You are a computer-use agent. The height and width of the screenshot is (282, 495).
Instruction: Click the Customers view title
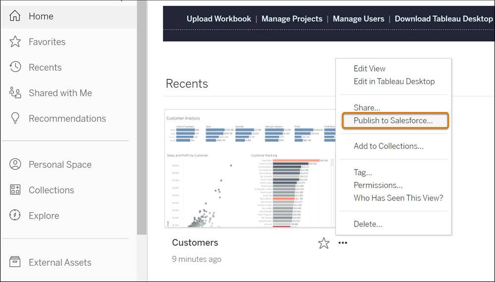[195, 242]
